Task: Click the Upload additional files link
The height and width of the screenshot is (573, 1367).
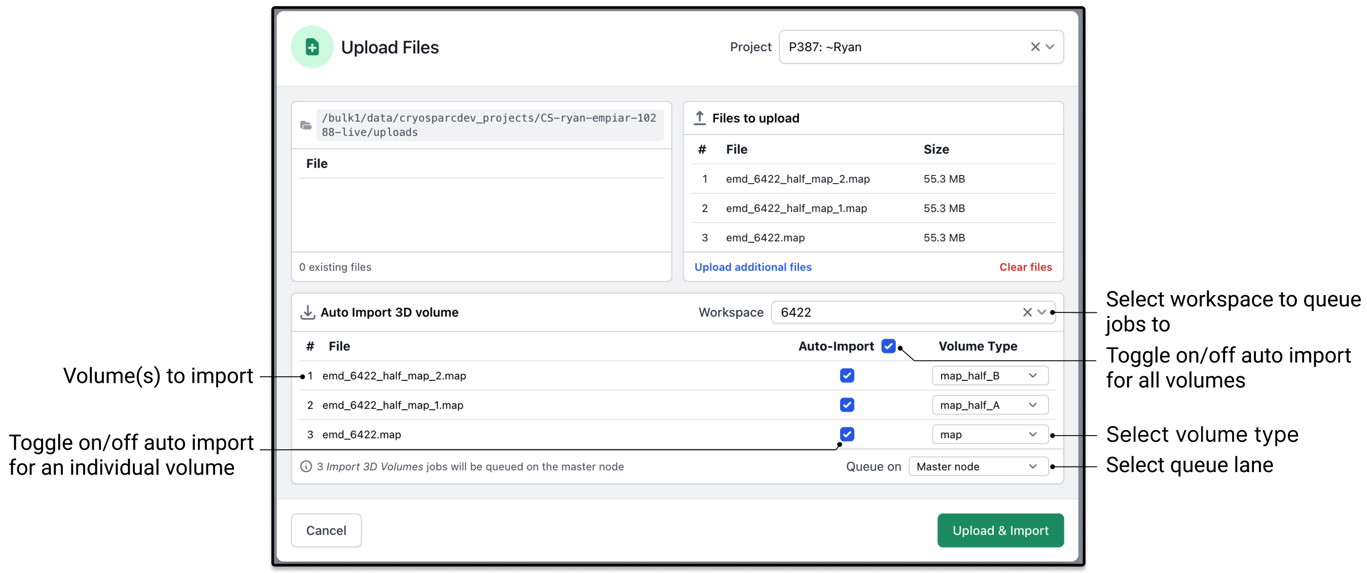Action: (x=752, y=267)
